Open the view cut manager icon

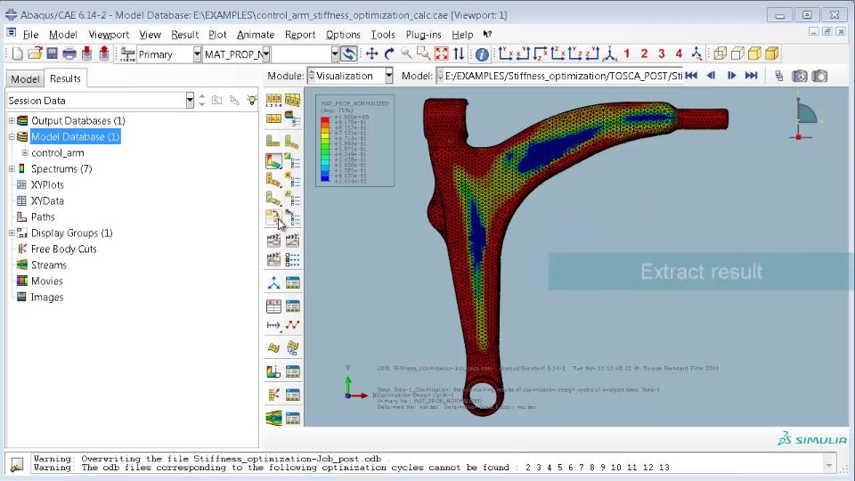point(293,371)
